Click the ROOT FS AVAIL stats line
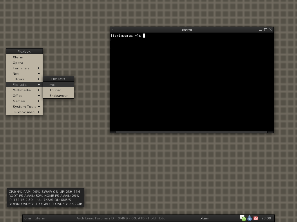 (x=44, y=196)
